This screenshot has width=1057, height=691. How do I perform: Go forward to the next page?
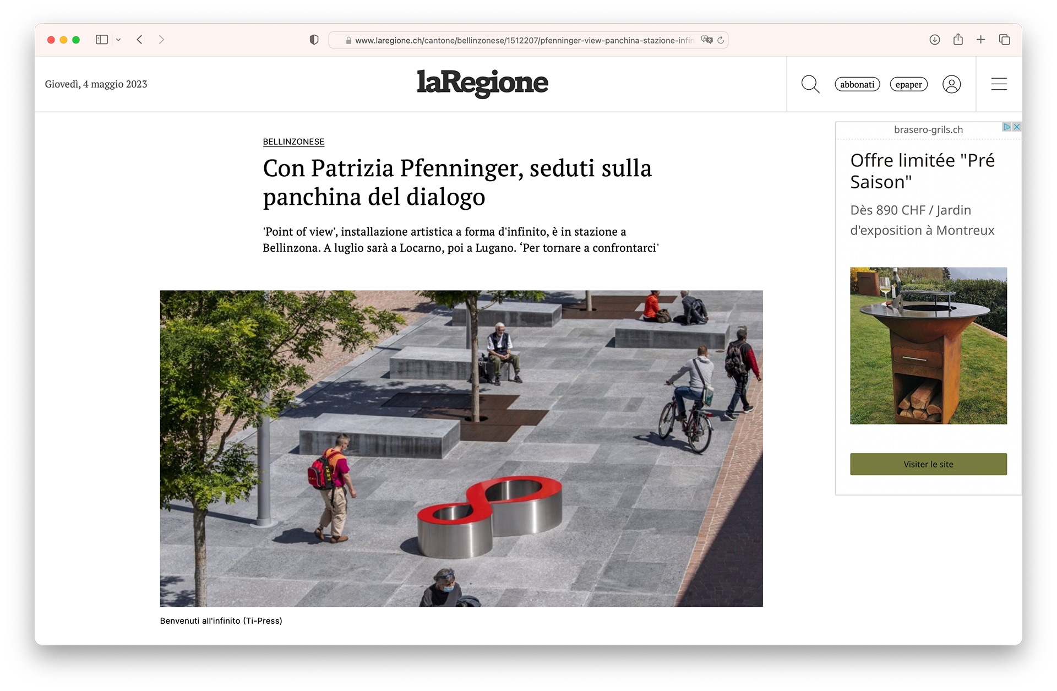[x=161, y=40]
